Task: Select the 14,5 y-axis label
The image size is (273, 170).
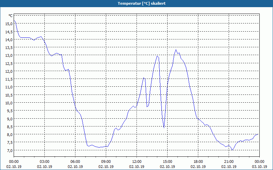Action: coord(9,32)
